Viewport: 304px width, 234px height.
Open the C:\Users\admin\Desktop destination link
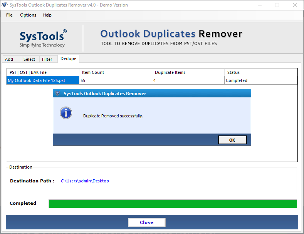point(85,181)
